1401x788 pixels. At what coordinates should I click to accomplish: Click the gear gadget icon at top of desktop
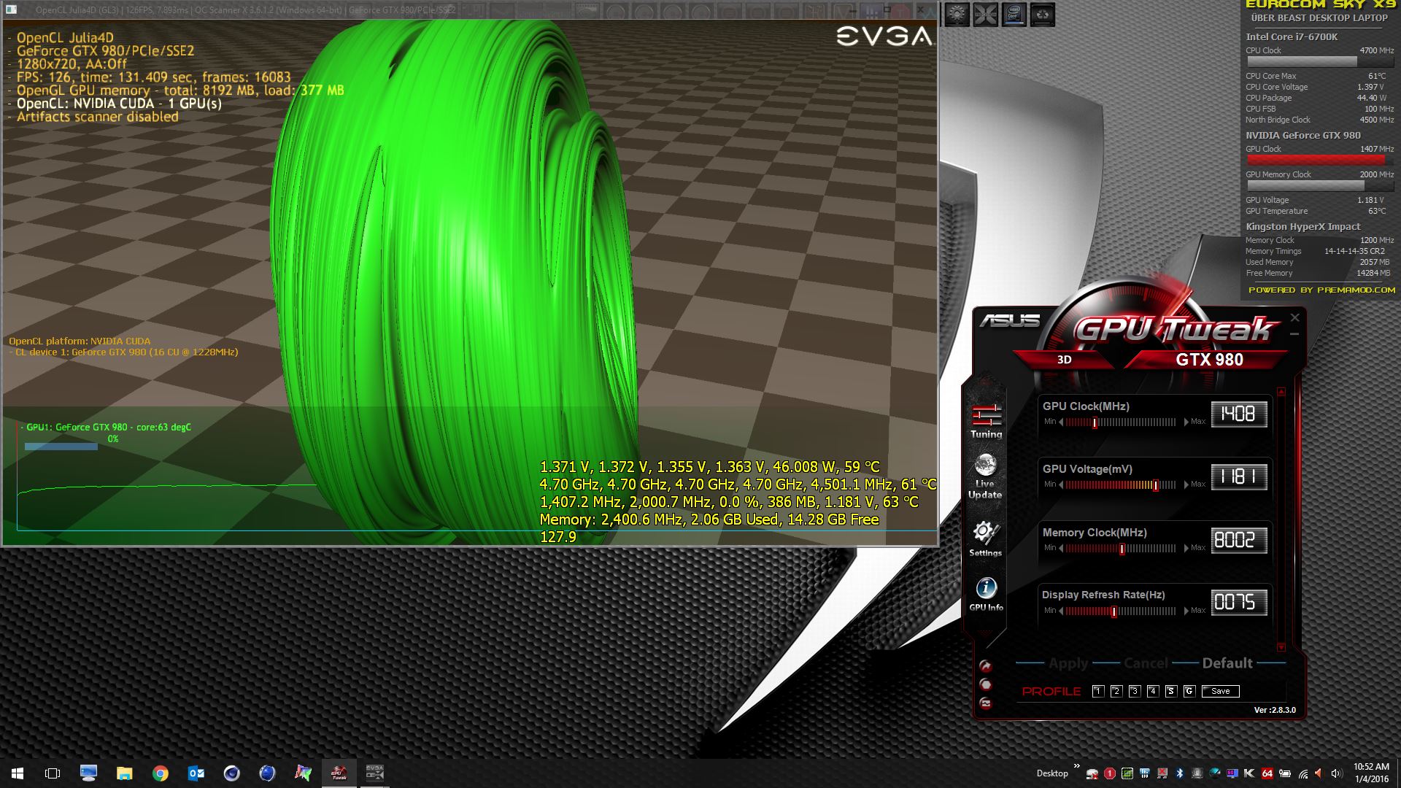pos(957,14)
